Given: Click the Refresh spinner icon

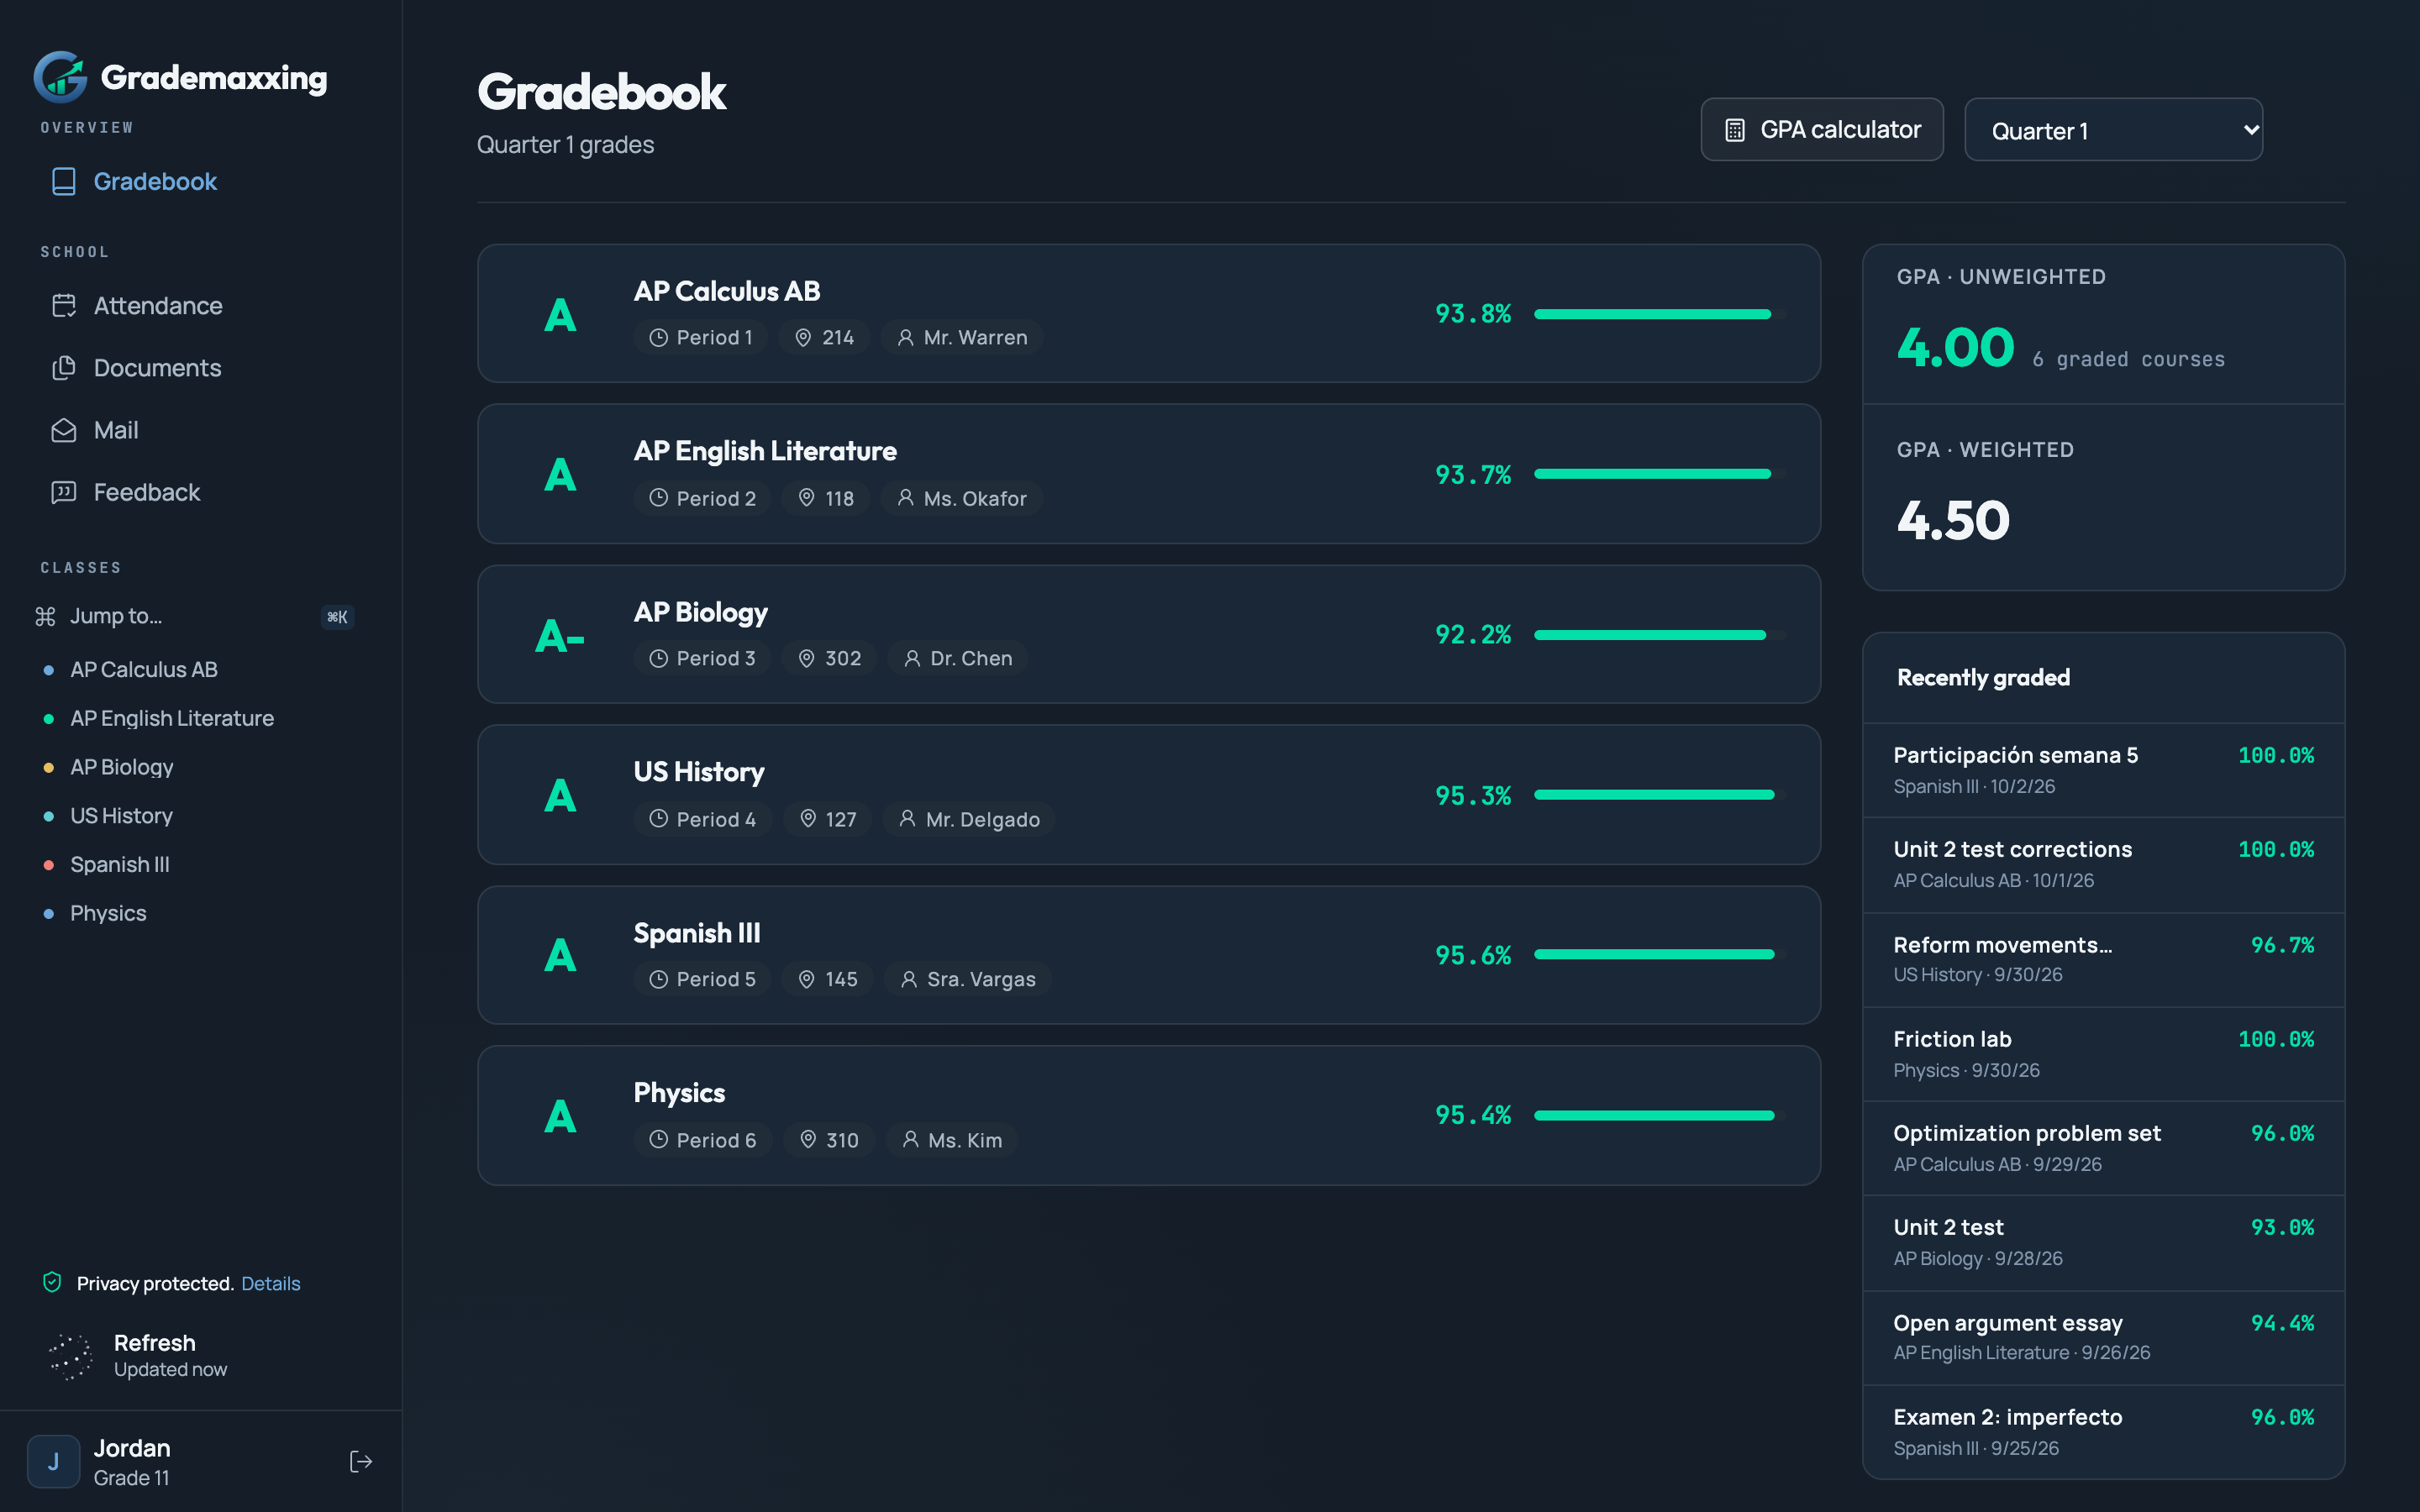Looking at the screenshot, I should pos(70,1356).
